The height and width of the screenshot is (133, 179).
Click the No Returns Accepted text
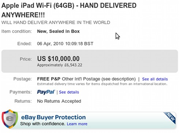(x=59, y=101)
